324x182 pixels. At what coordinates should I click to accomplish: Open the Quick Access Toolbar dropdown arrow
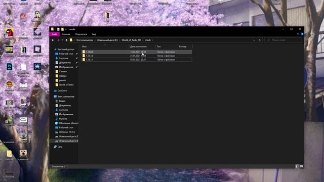click(x=66, y=29)
